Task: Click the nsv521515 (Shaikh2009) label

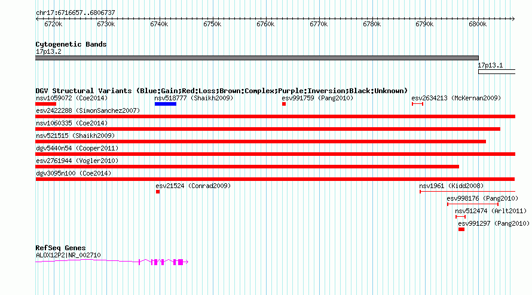Action: coord(75,136)
